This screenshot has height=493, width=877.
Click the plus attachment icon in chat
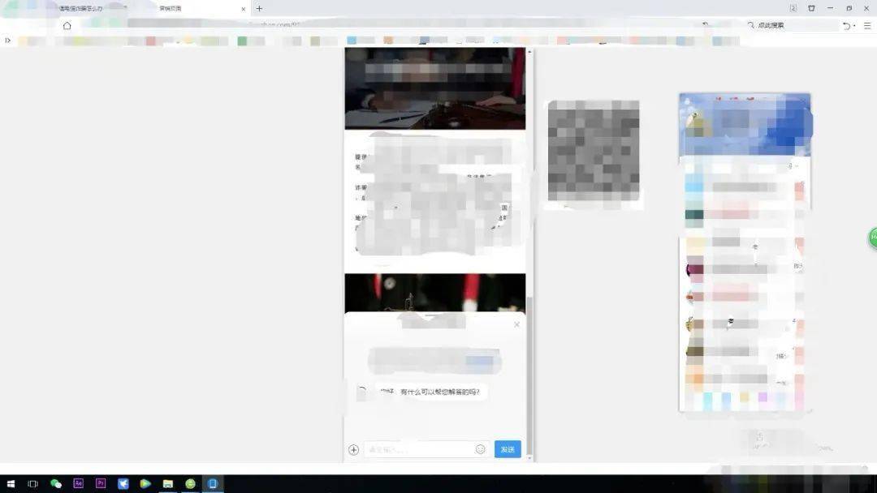click(x=353, y=449)
